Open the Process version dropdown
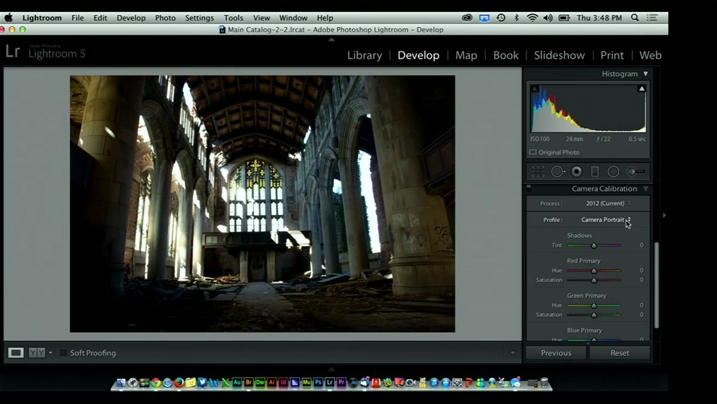 point(608,203)
